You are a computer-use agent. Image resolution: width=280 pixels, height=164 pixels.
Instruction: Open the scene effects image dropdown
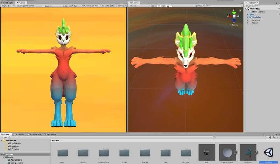tap(169, 6)
